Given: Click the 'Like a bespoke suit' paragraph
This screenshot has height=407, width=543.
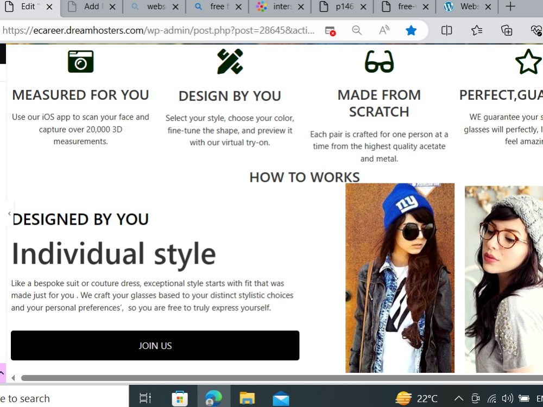Looking at the screenshot, I should point(153,296).
